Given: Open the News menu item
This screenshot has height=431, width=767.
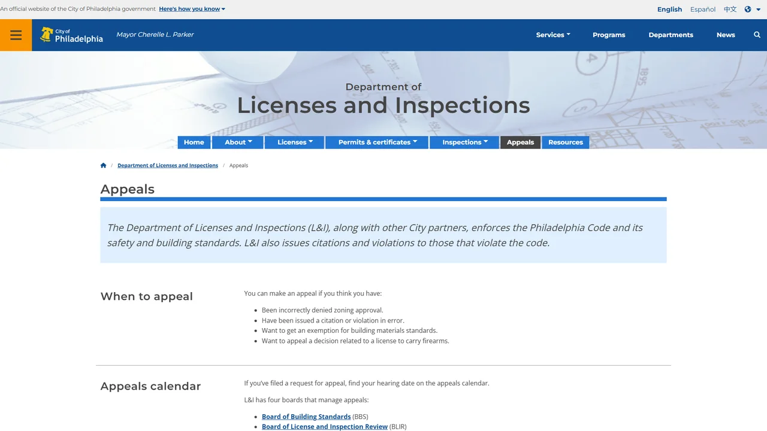Looking at the screenshot, I should pos(726,35).
